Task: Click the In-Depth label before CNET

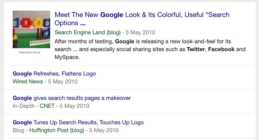Action: point(24,106)
